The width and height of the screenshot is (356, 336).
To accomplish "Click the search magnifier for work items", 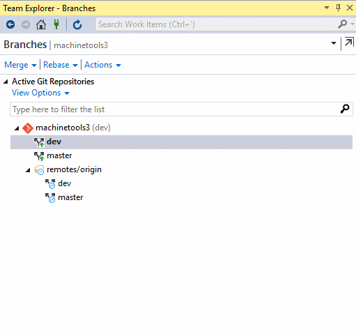I will coord(343,24).
